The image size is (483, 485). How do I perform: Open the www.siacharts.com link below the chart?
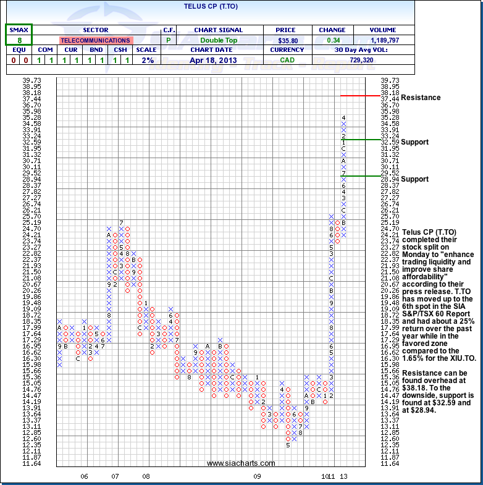click(x=241, y=463)
